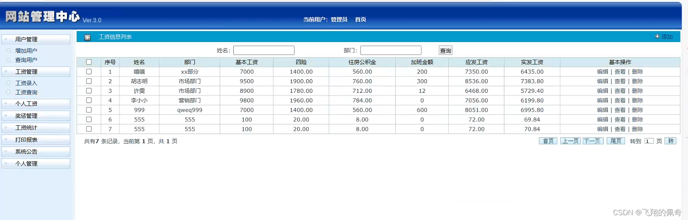688x220 pixels.
Task: Click 编辑 for row 嘻嘻
Action: pos(603,72)
